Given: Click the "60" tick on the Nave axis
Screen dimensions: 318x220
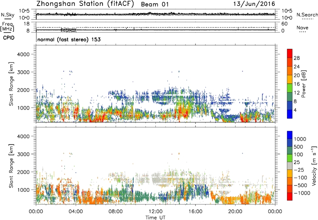Looking at the screenshot, I should [284, 24].
